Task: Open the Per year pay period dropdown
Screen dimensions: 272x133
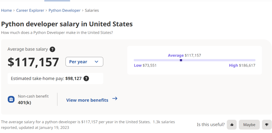Action: [84, 62]
